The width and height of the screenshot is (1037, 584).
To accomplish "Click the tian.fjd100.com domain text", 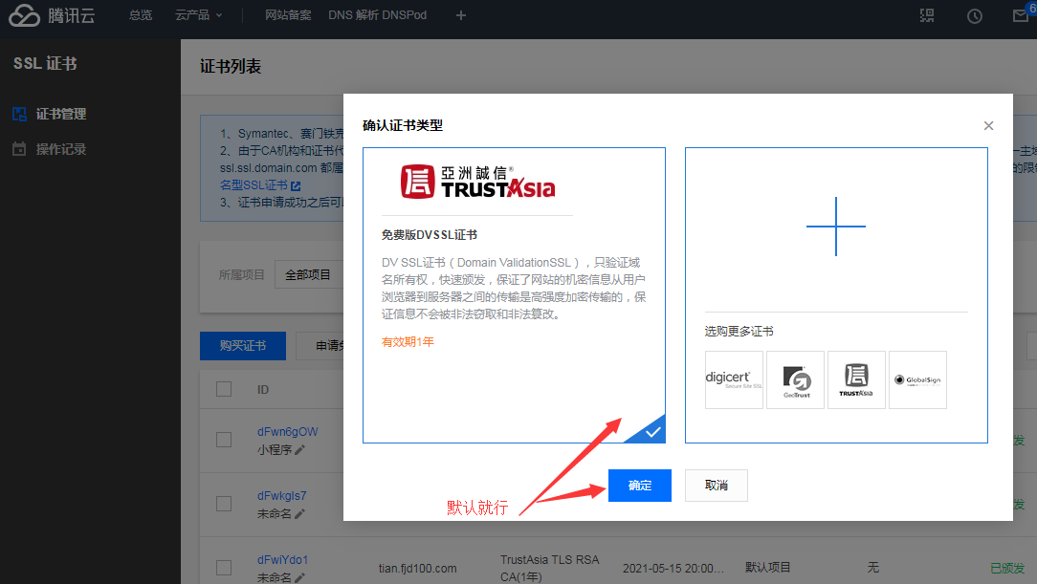I will point(417,568).
